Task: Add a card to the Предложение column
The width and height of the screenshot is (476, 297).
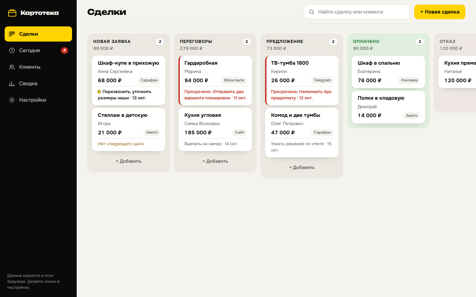Action: click(302, 167)
